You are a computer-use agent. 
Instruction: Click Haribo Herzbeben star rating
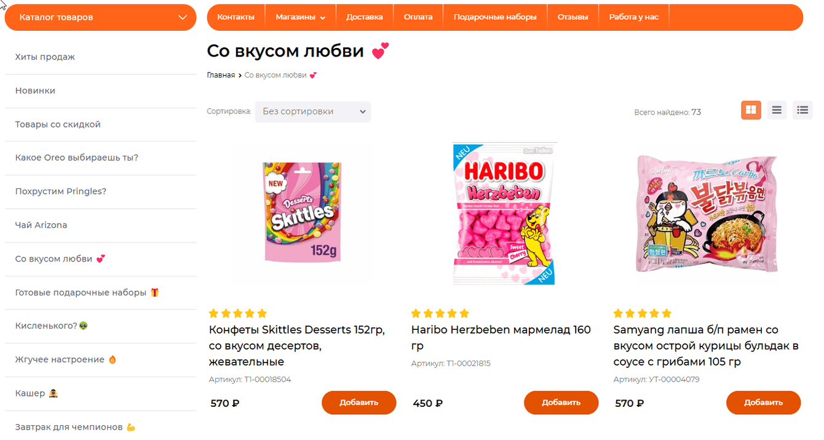pos(440,313)
